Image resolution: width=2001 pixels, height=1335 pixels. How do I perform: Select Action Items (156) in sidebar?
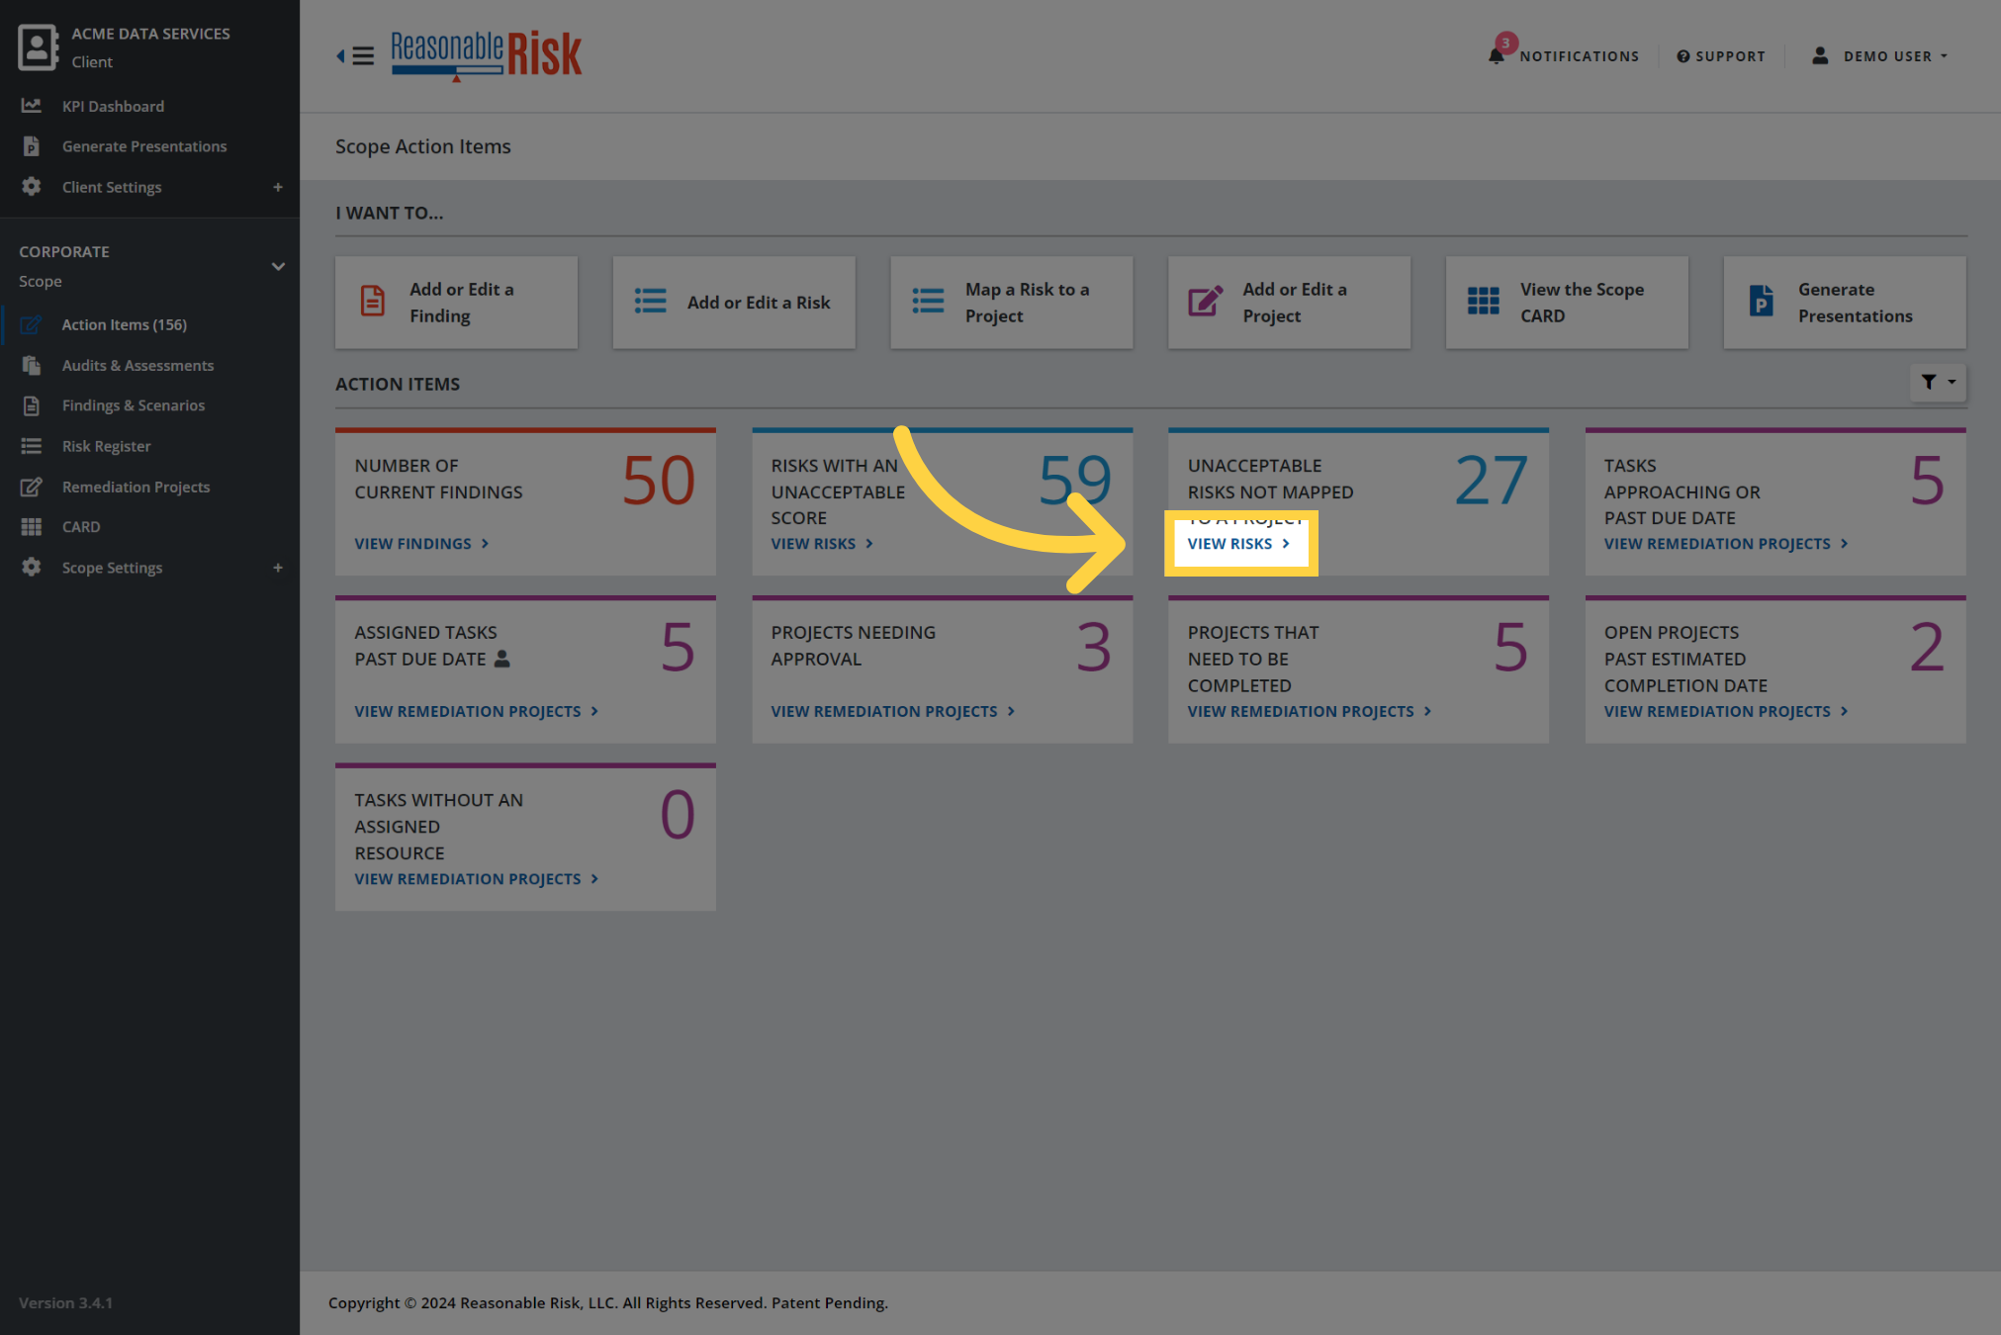coord(124,324)
